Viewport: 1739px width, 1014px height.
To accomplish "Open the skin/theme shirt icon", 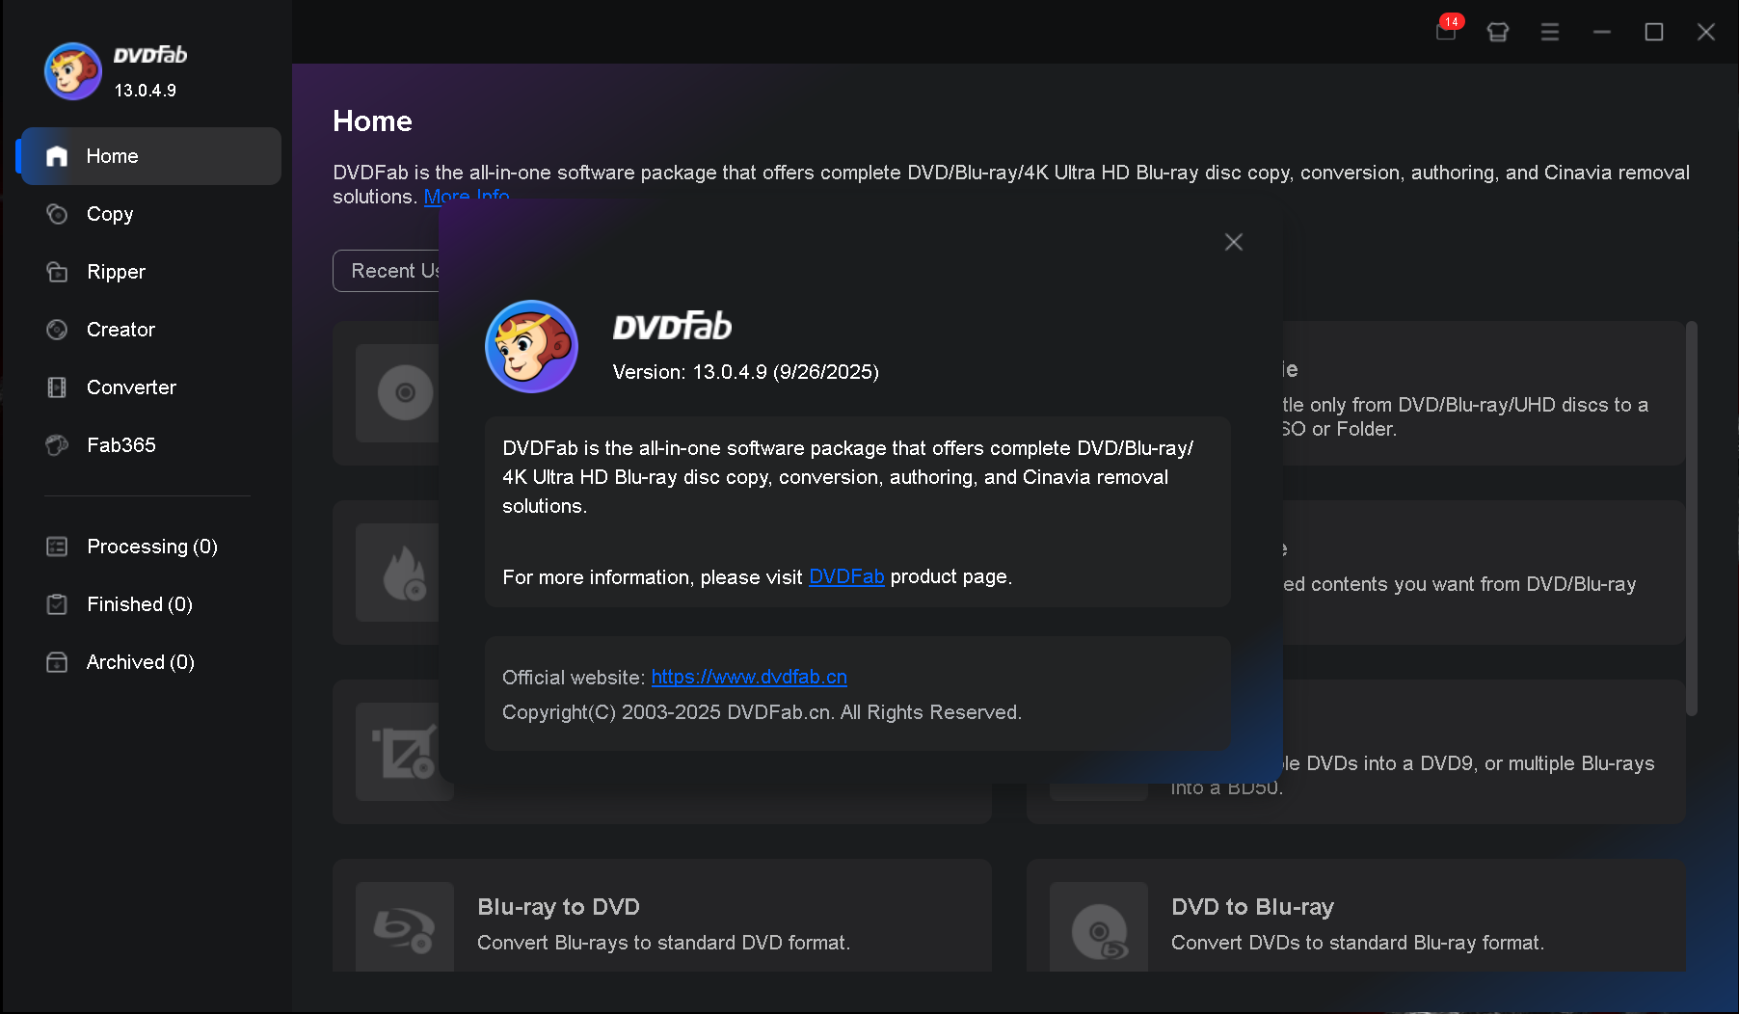I will point(1497,32).
